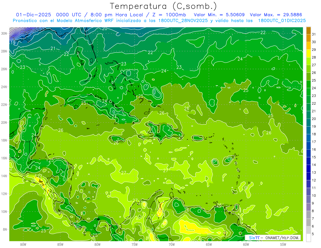Click the colorbar scale label "12"
This screenshot has width=321, height=248.
314,180
